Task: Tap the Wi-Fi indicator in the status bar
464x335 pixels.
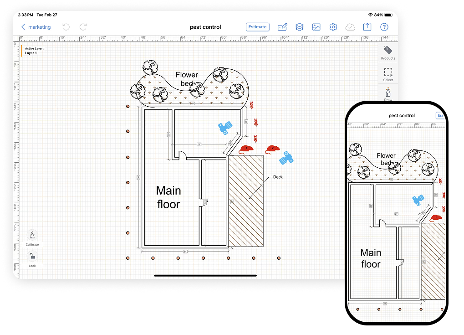Action: click(x=370, y=15)
